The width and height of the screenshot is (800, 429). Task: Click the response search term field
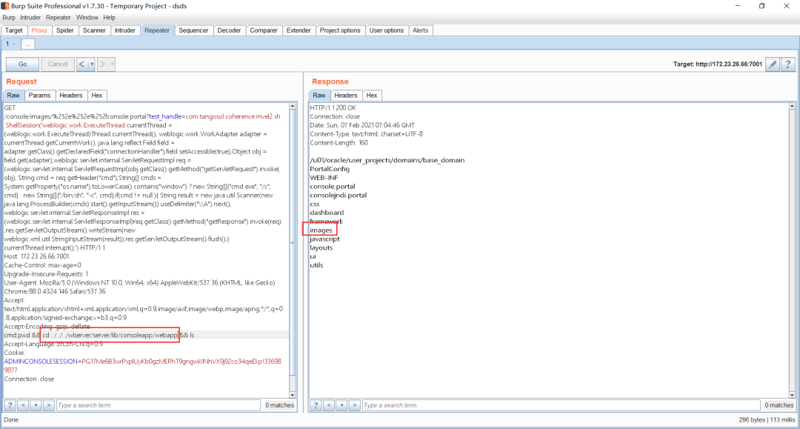[x=561, y=405]
